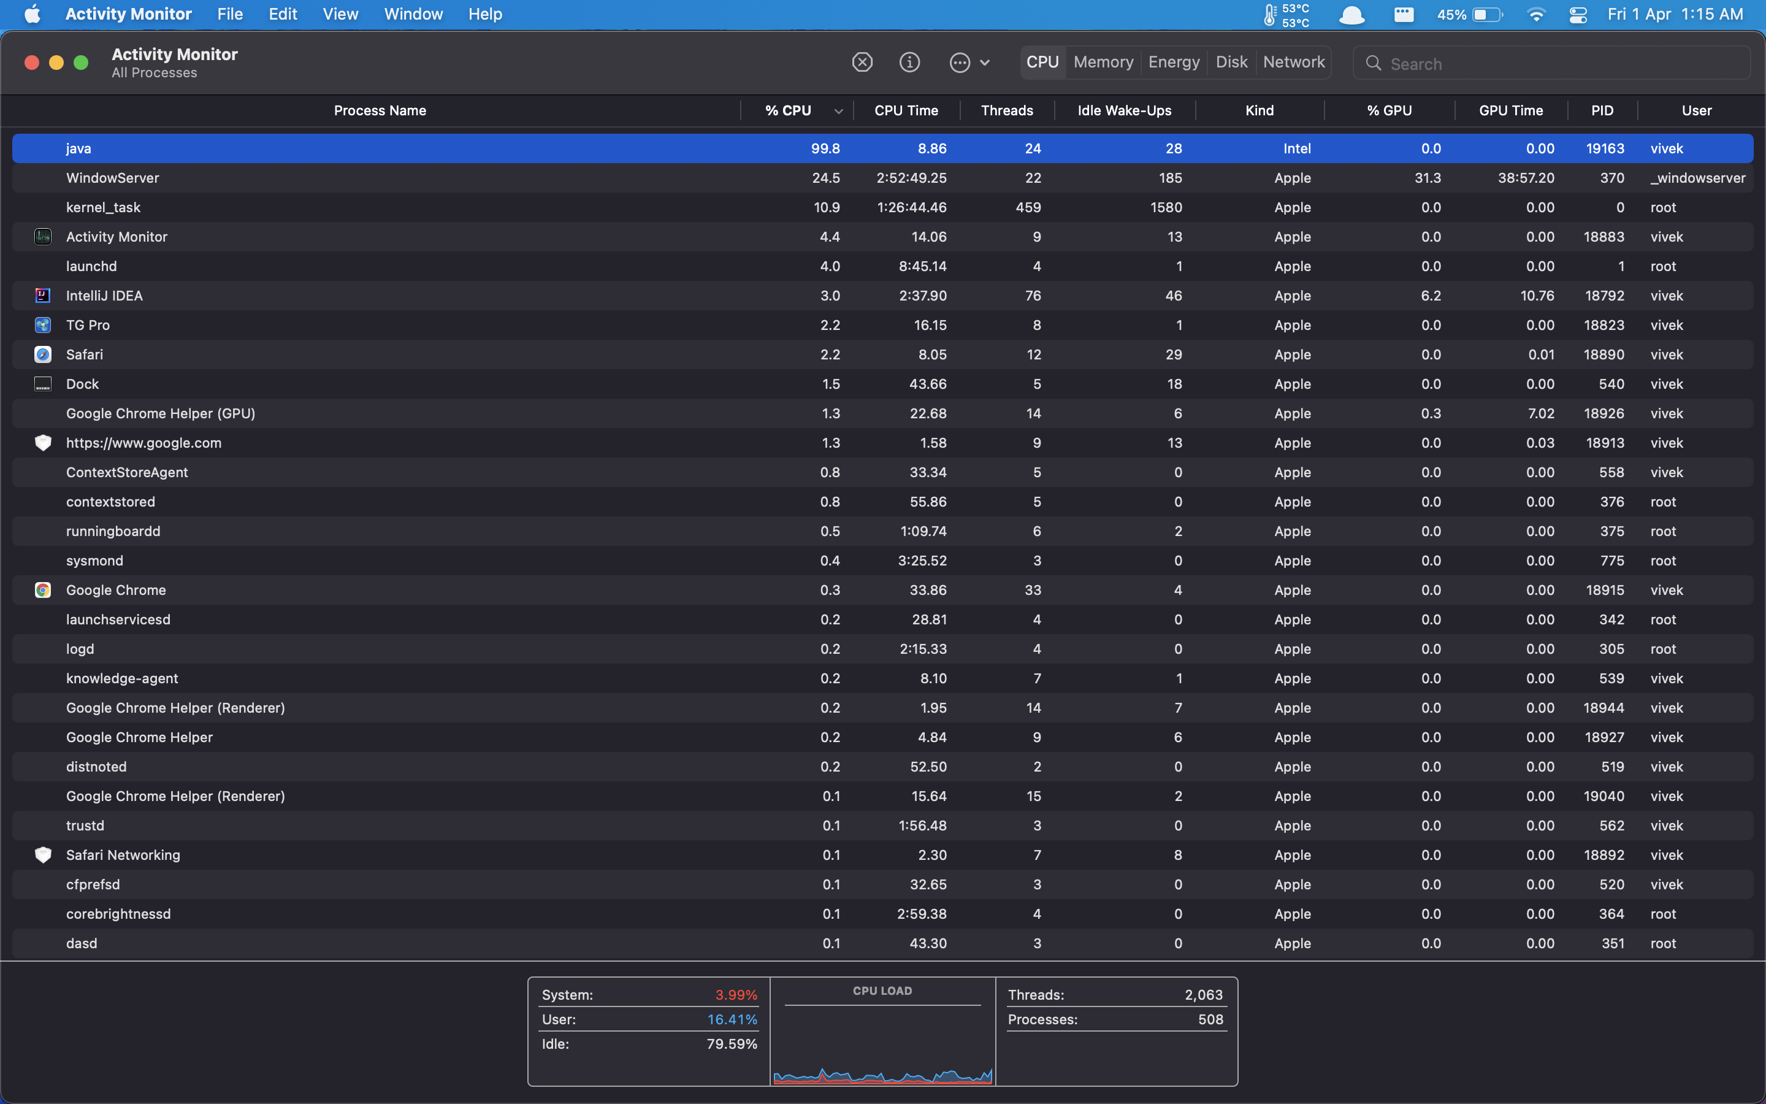Screen dimensions: 1766x1104
Task: Switch to the CPU tab
Action: tap(1042, 62)
